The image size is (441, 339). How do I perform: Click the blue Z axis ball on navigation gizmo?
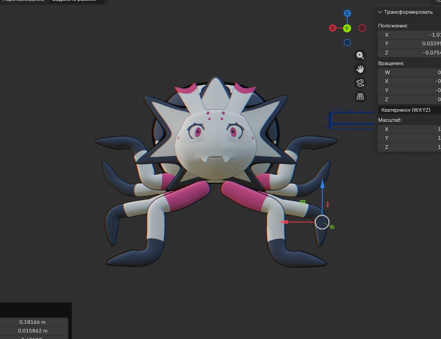(347, 13)
